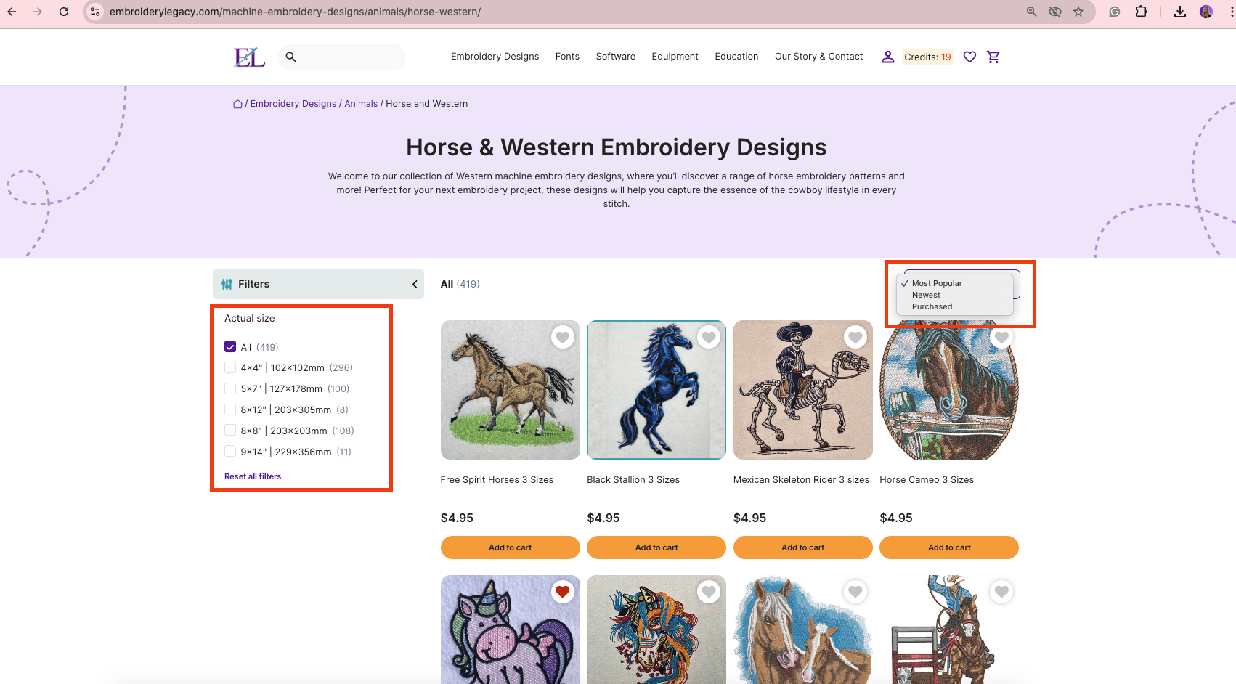Add Black Stallion 3 Sizes to cart
The height and width of the screenshot is (684, 1236).
click(656, 547)
